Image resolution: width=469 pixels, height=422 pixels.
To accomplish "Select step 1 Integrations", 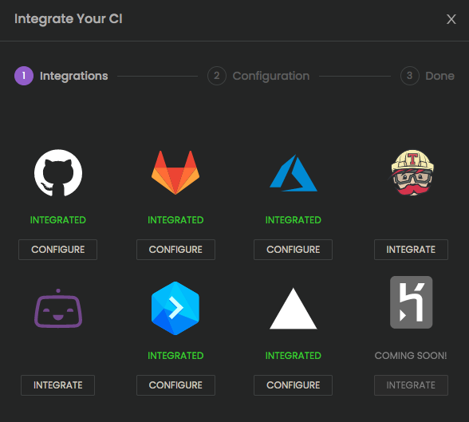I will 61,76.
